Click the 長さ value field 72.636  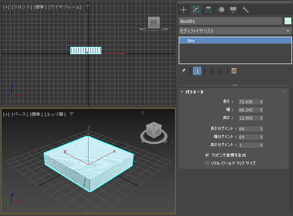click(248, 102)
